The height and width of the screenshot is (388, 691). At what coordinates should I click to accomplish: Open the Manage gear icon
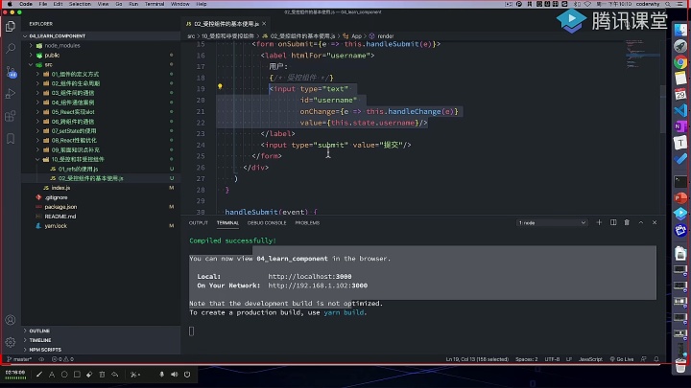pyautogui.click(x=11, y=342)
